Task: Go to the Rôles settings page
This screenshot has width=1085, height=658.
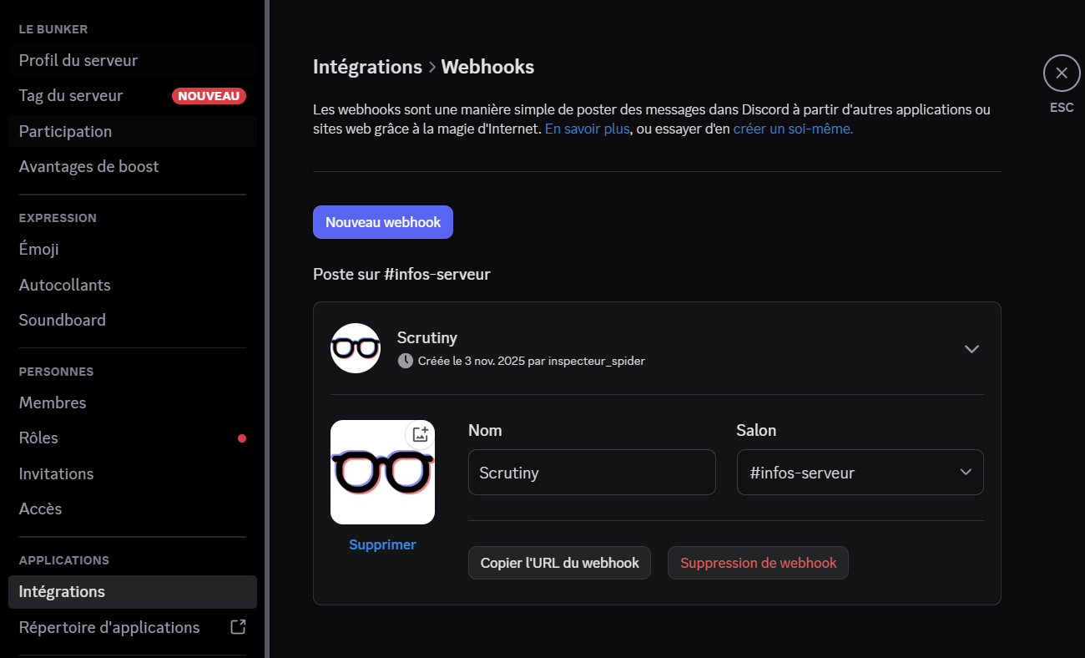Action: [x=39, y=438]
